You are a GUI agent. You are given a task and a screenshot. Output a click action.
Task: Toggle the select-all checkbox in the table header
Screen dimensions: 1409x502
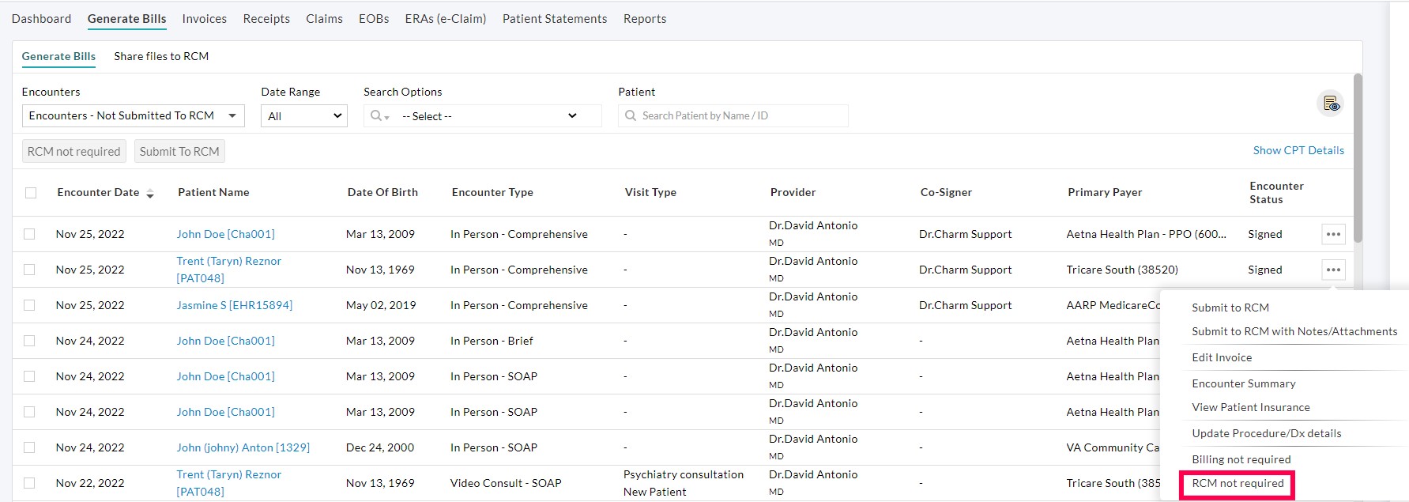[x=31, y=193]
